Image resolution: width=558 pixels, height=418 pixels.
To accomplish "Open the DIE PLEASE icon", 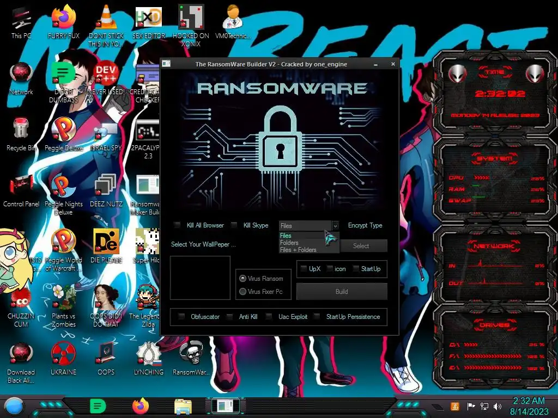I will point(106,247).
